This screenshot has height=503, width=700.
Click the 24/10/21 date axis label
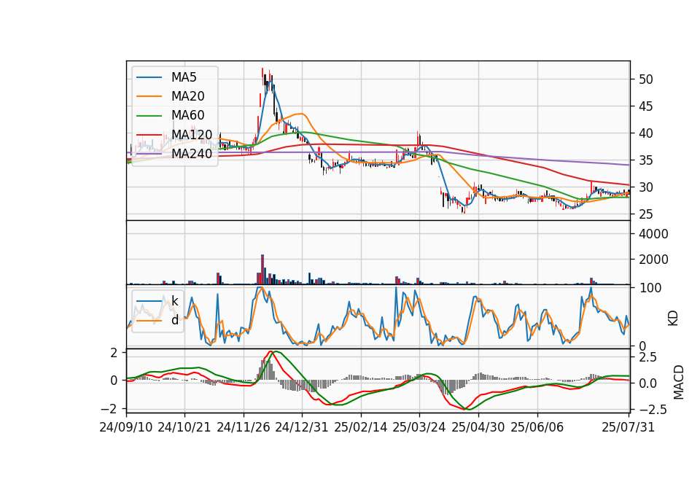184,427
